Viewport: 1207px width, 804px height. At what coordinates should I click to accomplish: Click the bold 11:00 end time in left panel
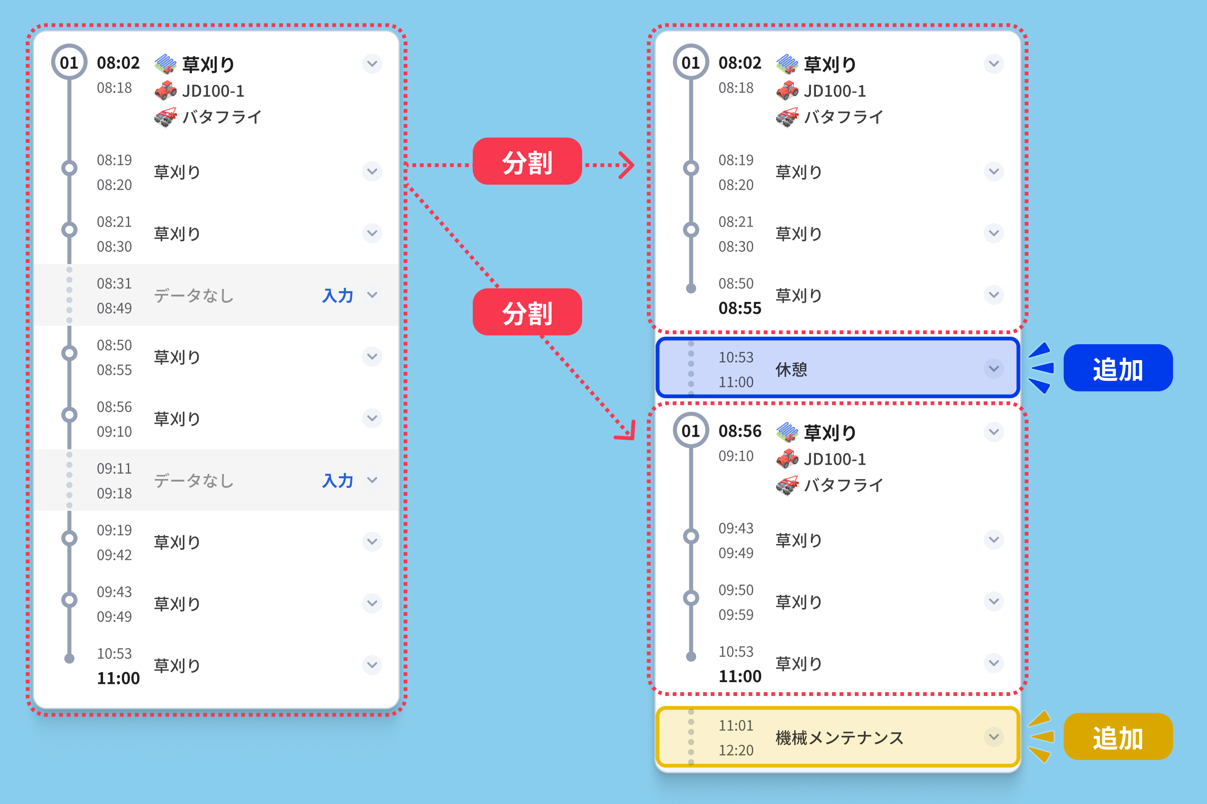point(118,678)
